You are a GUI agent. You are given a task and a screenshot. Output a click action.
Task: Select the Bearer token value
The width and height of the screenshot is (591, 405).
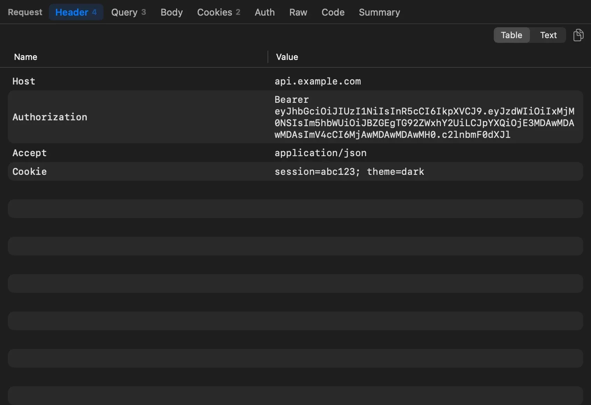[424, 117]
